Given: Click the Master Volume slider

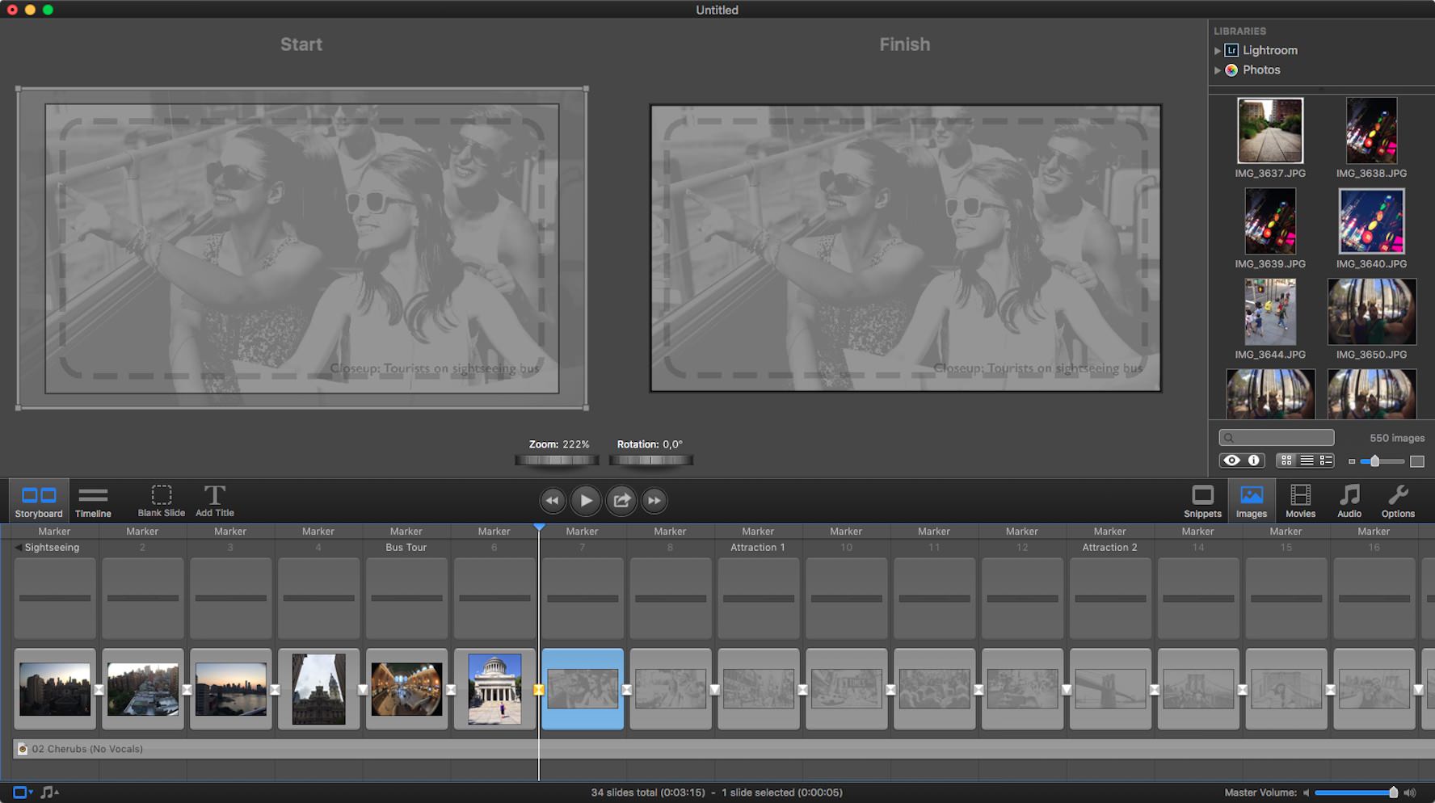Looking at the screenshot, I should 1355,792.
